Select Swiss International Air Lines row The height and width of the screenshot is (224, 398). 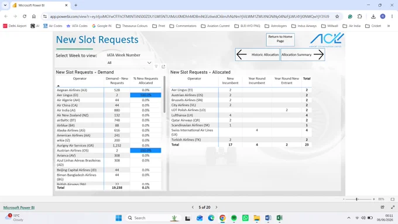[241, 132]
